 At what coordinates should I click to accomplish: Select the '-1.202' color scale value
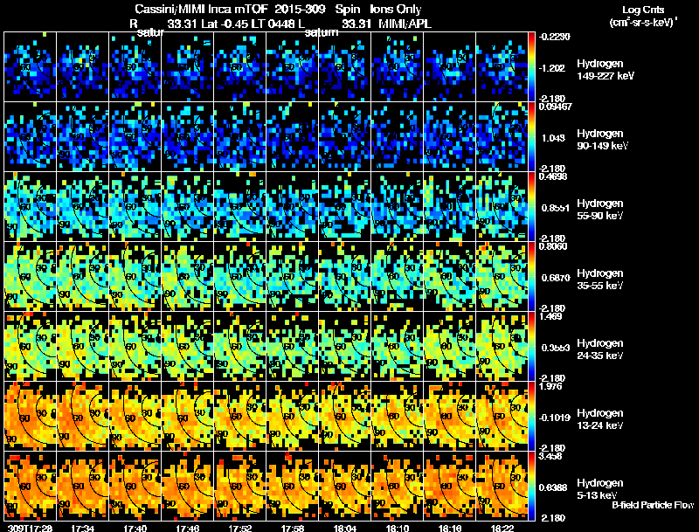(x=552, y=68)
